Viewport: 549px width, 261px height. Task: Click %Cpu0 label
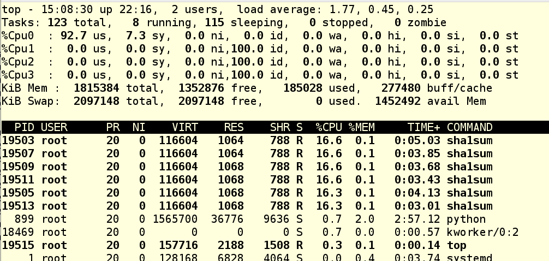18,35
